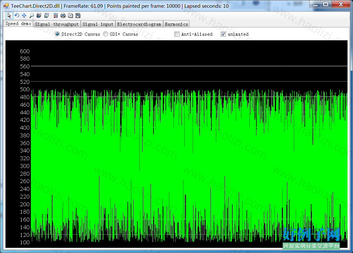
Task: Print the chart using printer icon
Action: click(x=63, y=15)
